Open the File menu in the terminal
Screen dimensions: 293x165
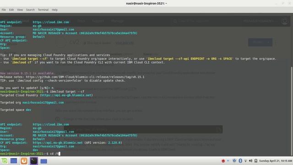pos(4,10)
